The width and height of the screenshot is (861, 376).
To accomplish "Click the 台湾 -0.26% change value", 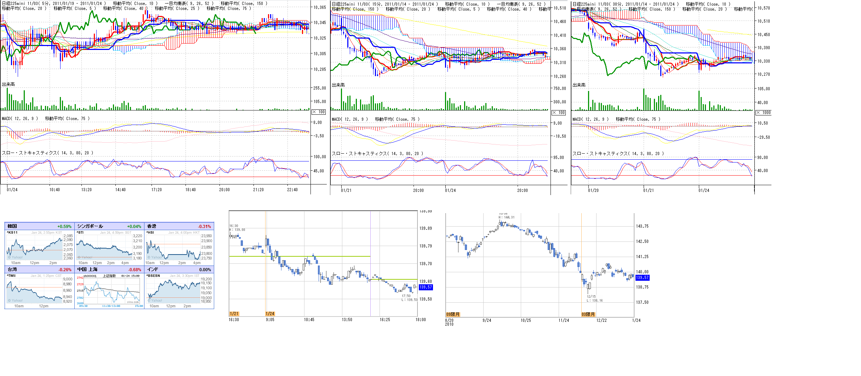I will (x=65, y=269).
